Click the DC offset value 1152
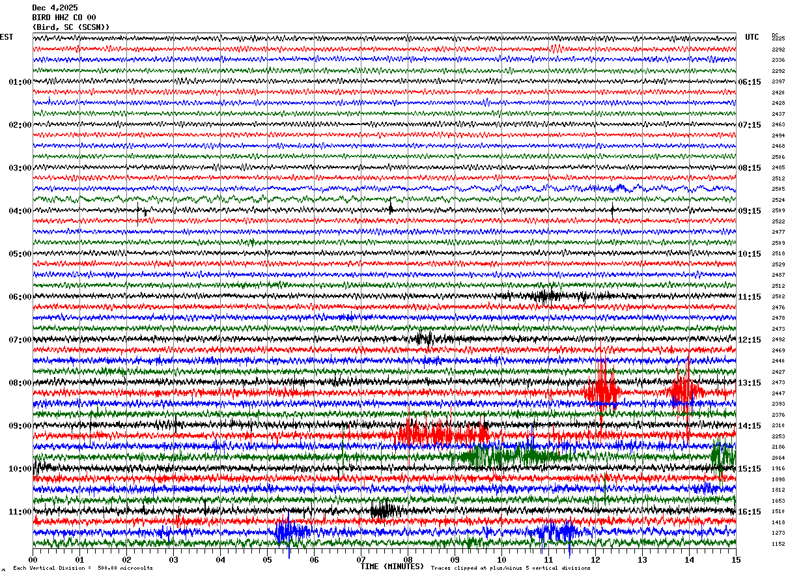Image resolution: width=788 pixels, height=577 pixels. pos(778,544)
